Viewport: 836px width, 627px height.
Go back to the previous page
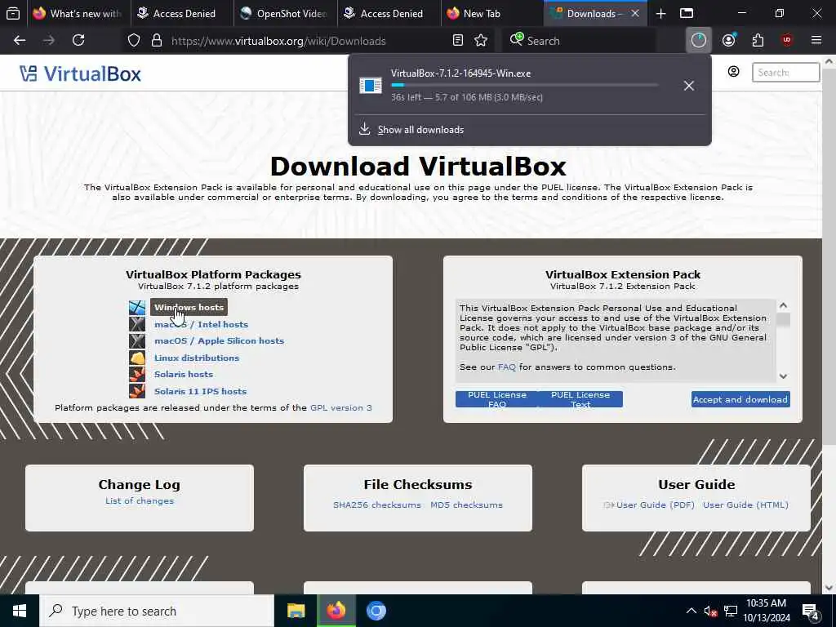[x=20, y=41]
